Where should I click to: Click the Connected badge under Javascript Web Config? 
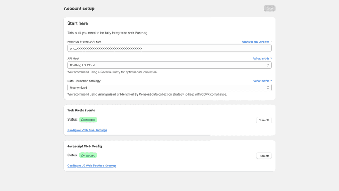click(88, 155)
